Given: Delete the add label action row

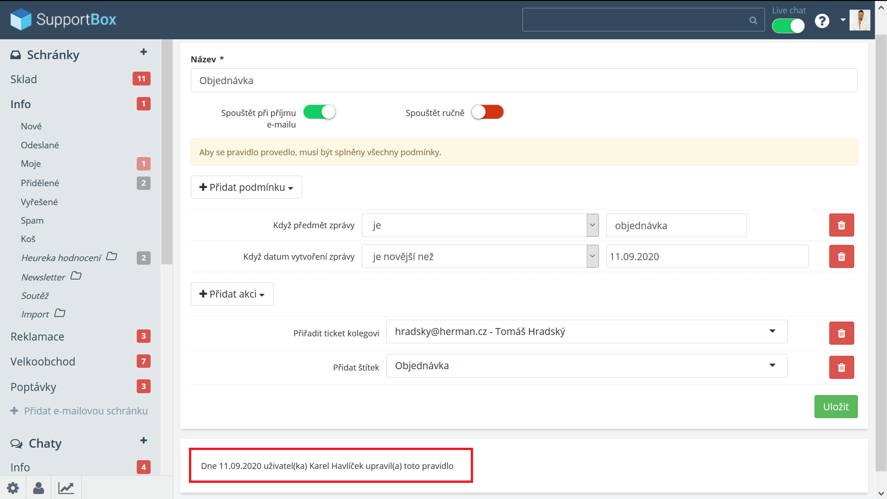Looking at the screenshot, I should click(841, 367).
